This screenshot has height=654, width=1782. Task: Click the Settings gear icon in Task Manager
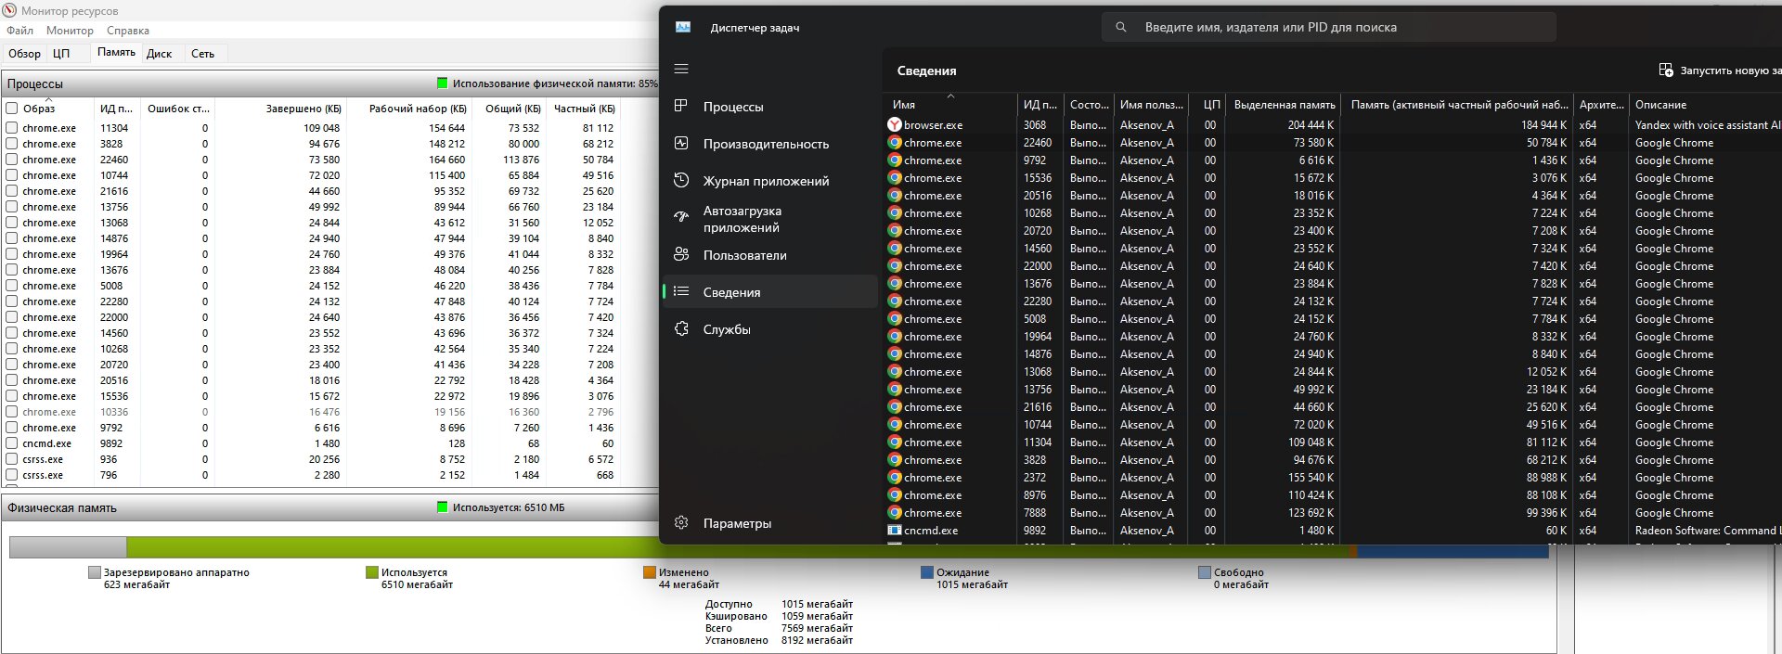(681, 522)
